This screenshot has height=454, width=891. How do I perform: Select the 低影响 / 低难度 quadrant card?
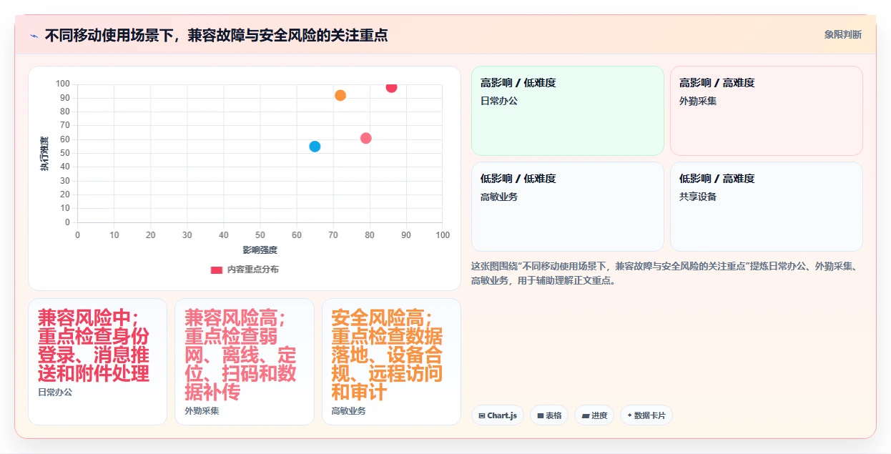click(x=568, y=207)
